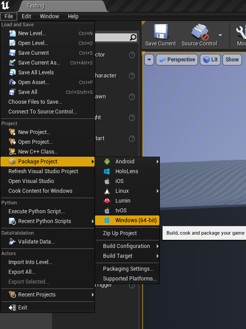The image size is (246, 329).
Task: Click the Save Current floppy icon in menu
Action: point(12,53)
